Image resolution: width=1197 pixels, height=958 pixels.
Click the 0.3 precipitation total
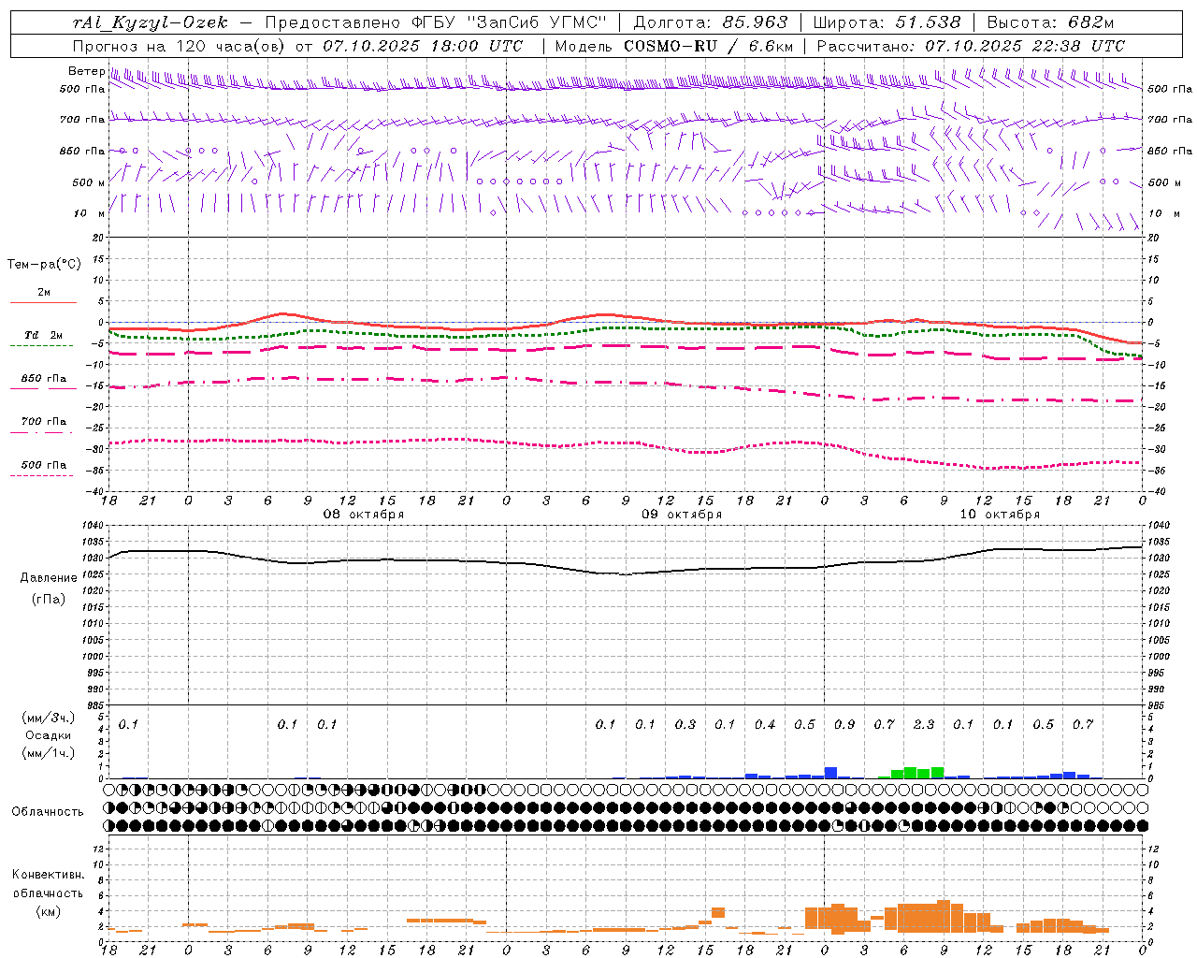click(x=685, y=724)
